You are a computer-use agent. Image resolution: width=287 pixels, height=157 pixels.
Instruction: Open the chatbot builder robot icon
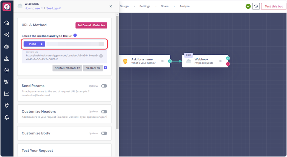(x=7, y=47)
